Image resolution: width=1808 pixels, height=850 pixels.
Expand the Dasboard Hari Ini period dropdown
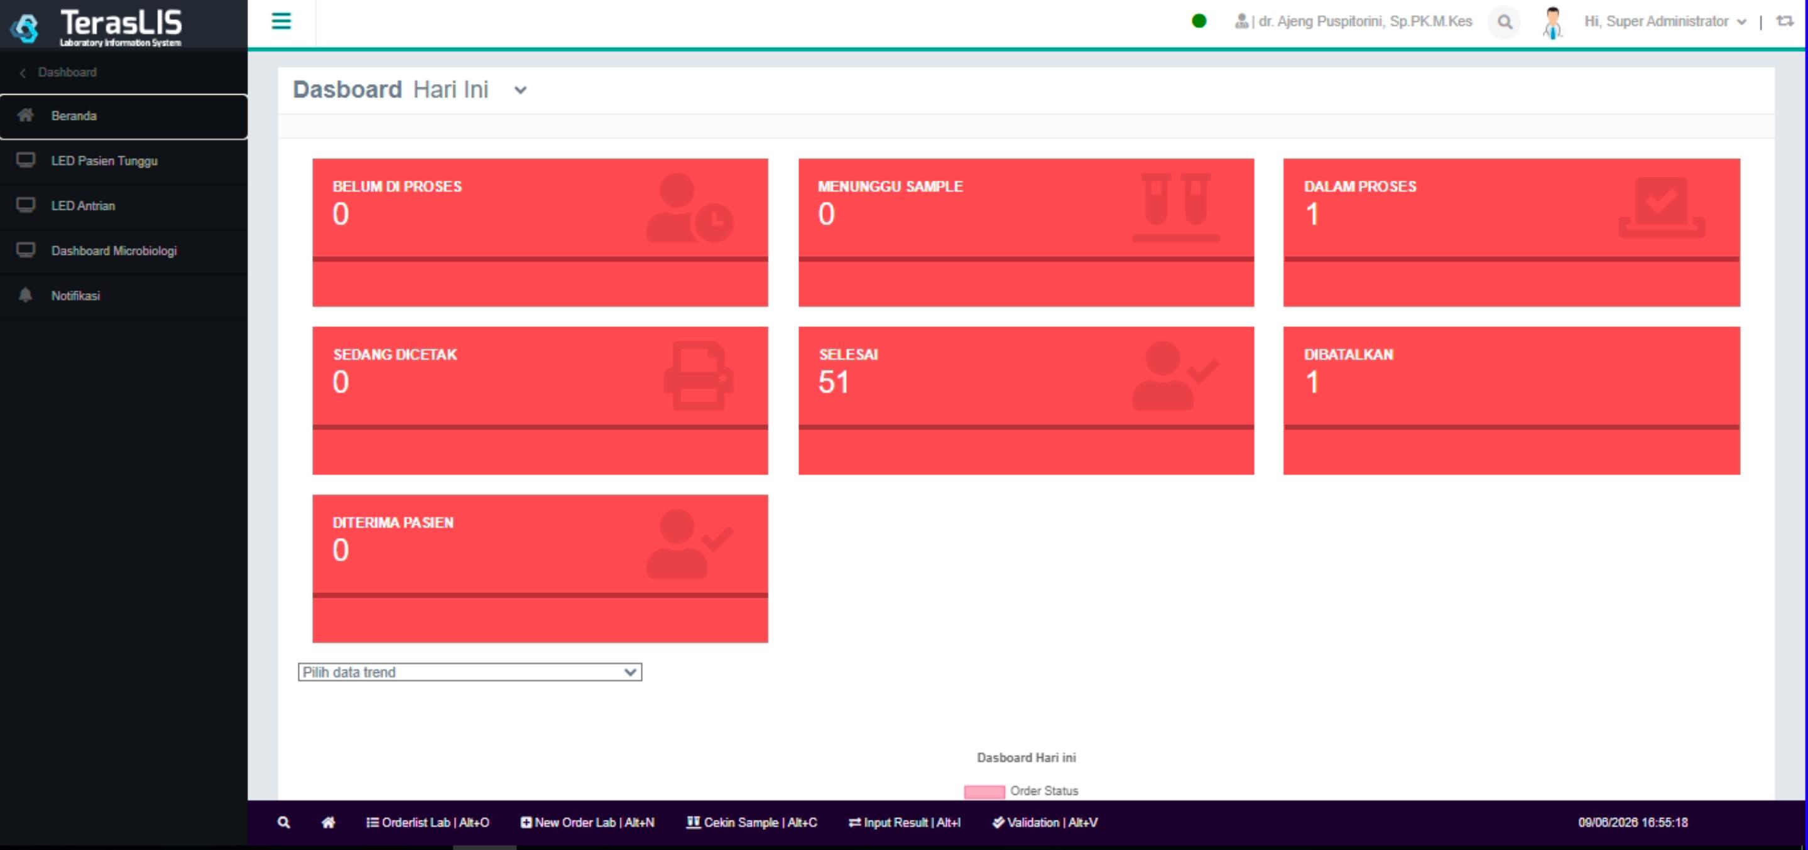coord(520,90)
